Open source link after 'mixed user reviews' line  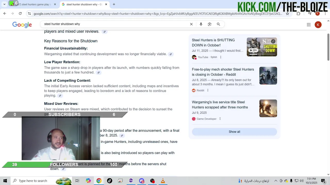(104, 32)
